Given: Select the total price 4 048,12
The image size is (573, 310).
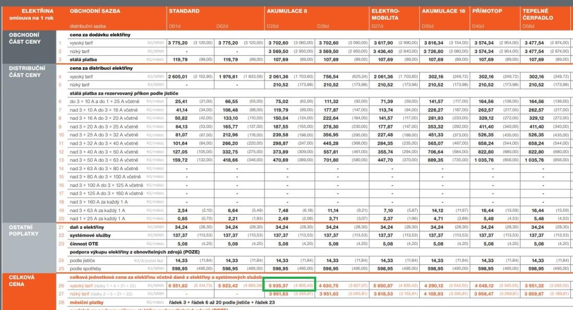Looking at the screenshot, I should tap(484, 286).
